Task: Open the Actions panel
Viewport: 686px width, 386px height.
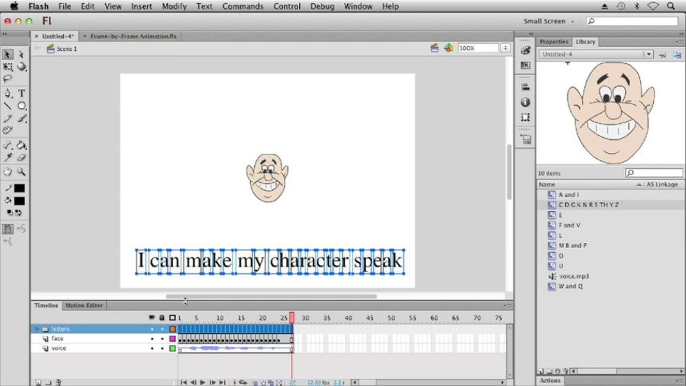Action: (x=550, y=381)
